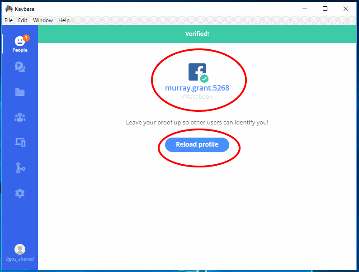Click the Facebook logo icon
Screen dimensions: 359x272
pos(197,72)
